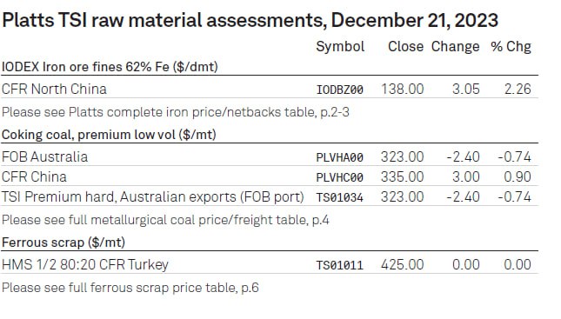This screenshot has width=561, height=319.
Task: Open the iron price/netbacks table p.2-3 note
Action: [x=176, y=112]
